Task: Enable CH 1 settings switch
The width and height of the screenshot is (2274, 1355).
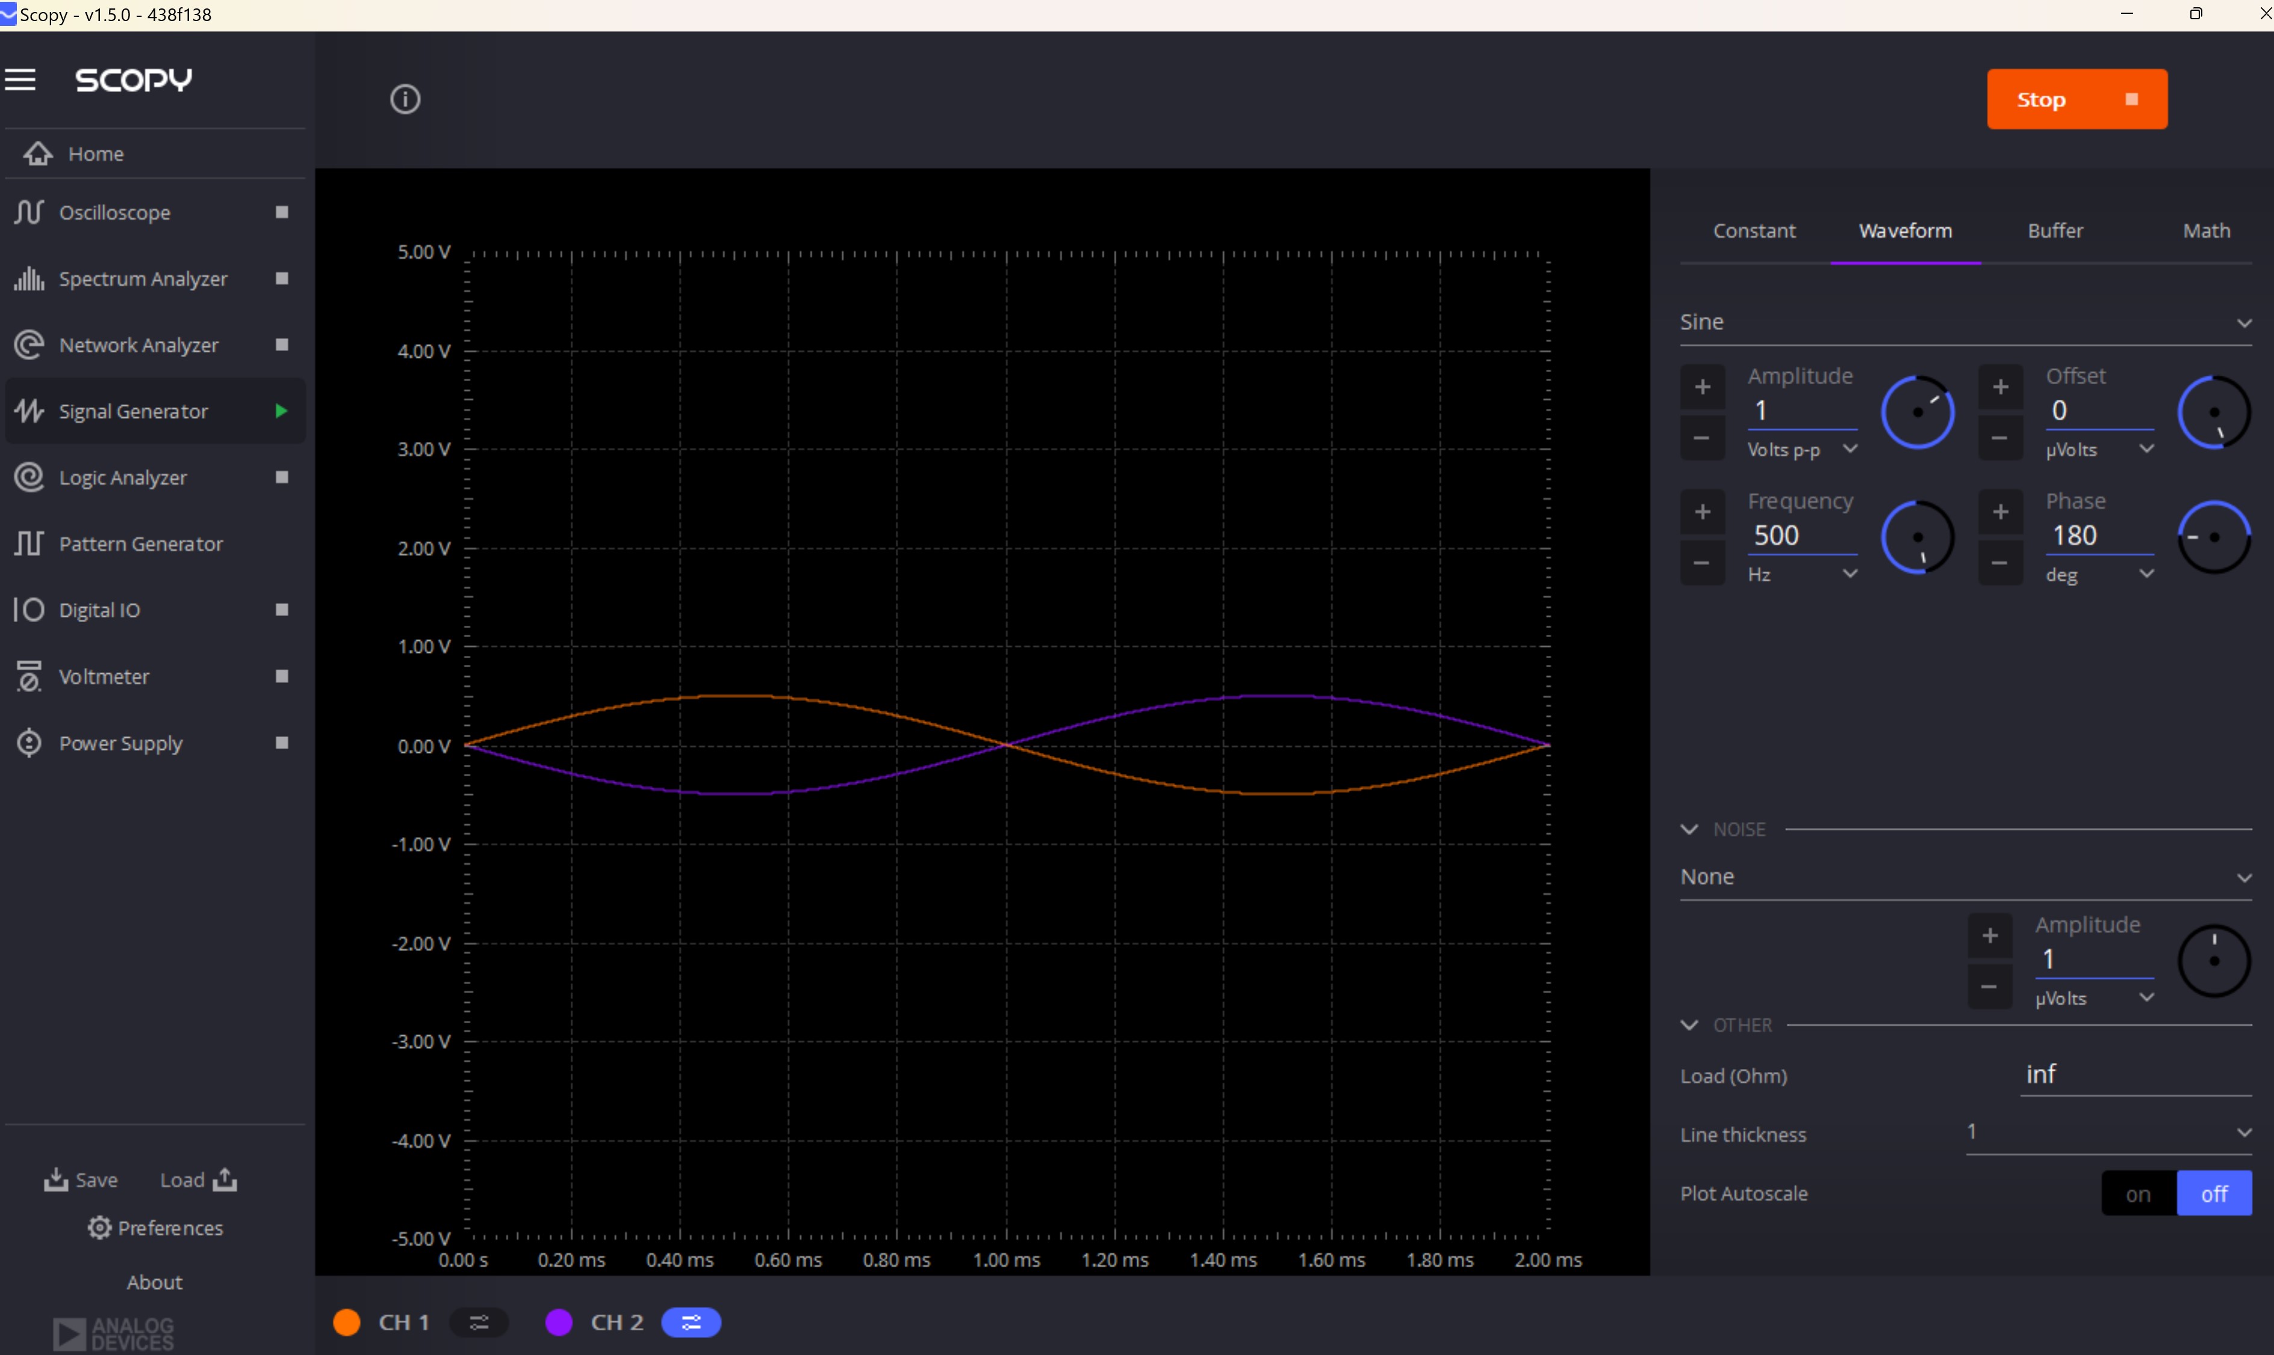Action: 479,1322
